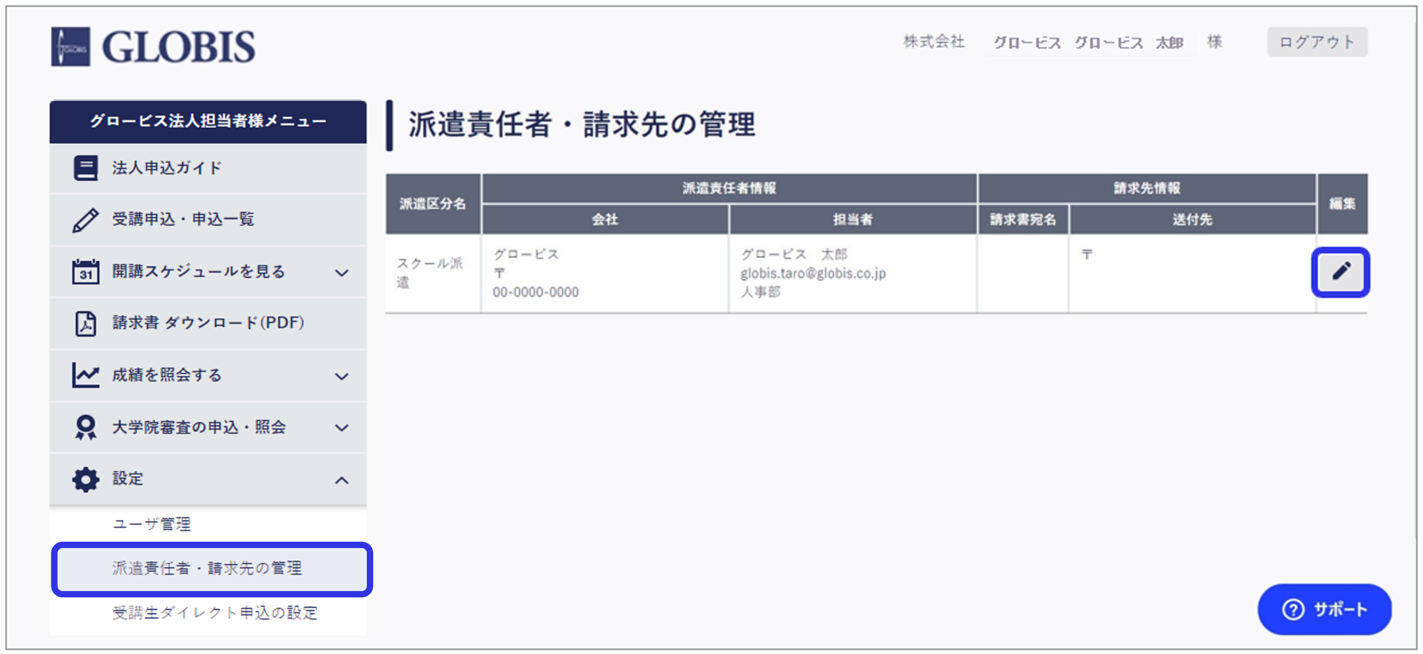Click the 編集 column header
This screenshot has height=654, width=1423.
[x=1342, y=204]
